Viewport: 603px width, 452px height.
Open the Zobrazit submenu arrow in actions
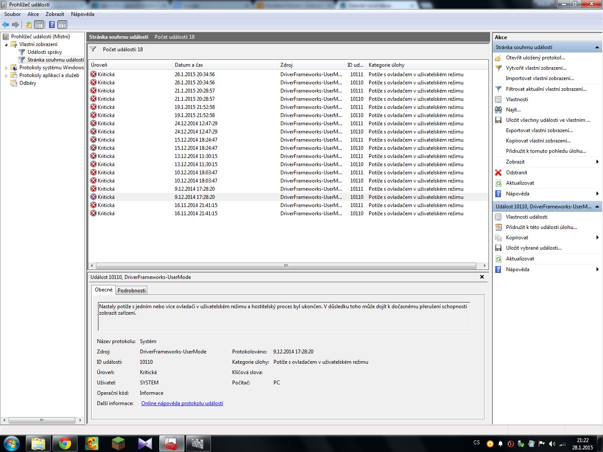[x=597, y=162]
